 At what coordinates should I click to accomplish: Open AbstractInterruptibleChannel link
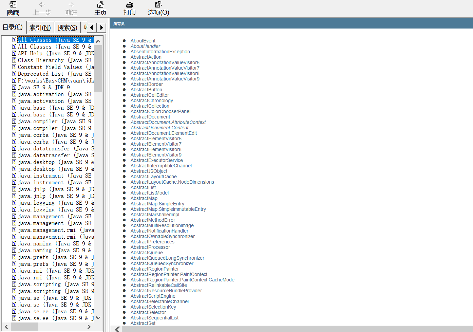(x=161, y=166)
